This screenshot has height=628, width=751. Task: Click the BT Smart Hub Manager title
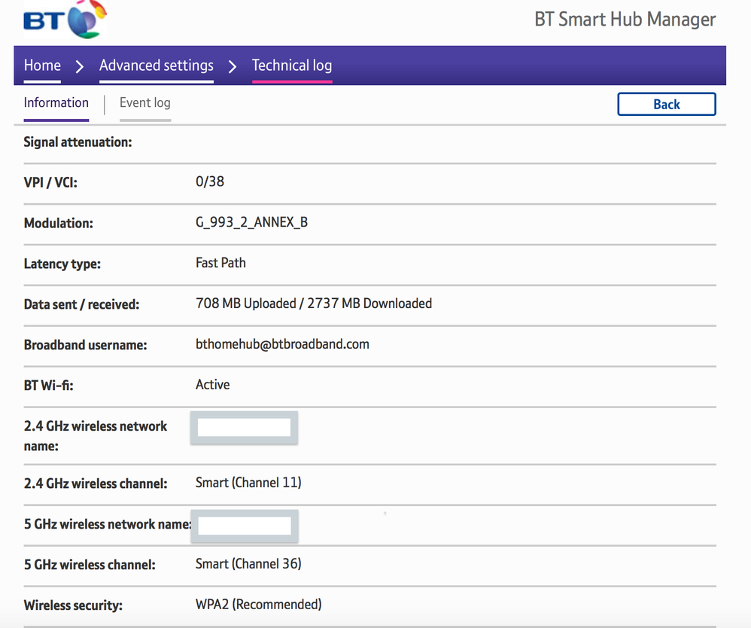[x=625, y=20]
